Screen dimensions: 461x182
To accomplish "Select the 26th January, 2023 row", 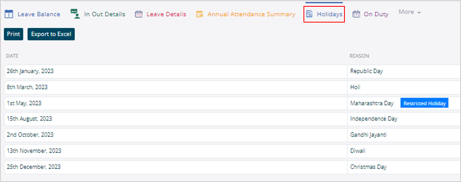I will tap(30, 71).
